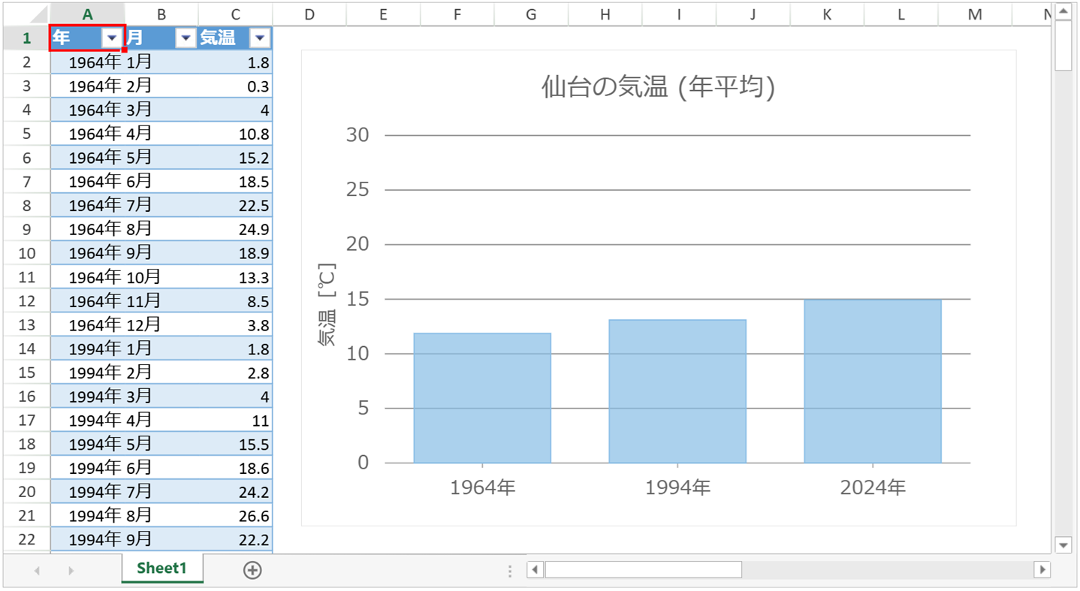Click the vertical scrollbar down arrow
This screenshot has width=1080, height=591.
(x=1063, y=544)
